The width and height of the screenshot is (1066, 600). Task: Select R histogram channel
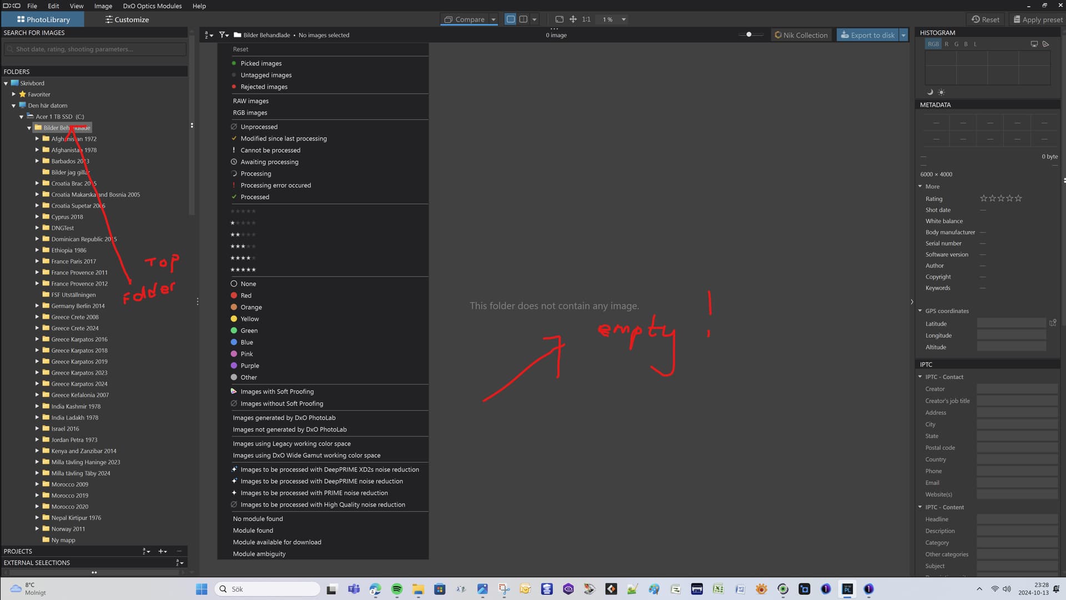pyautogui.click(x=947, y=44)
